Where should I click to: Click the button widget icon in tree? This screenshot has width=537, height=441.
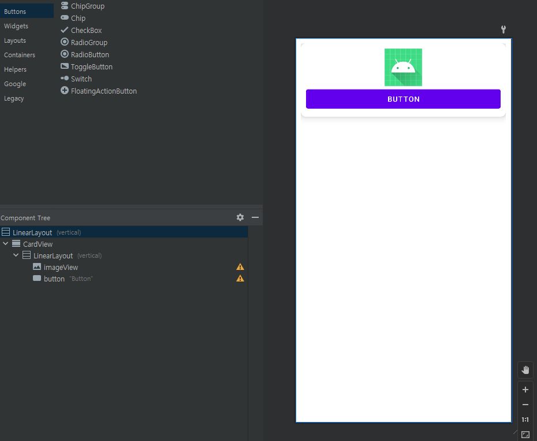(37, 278)
